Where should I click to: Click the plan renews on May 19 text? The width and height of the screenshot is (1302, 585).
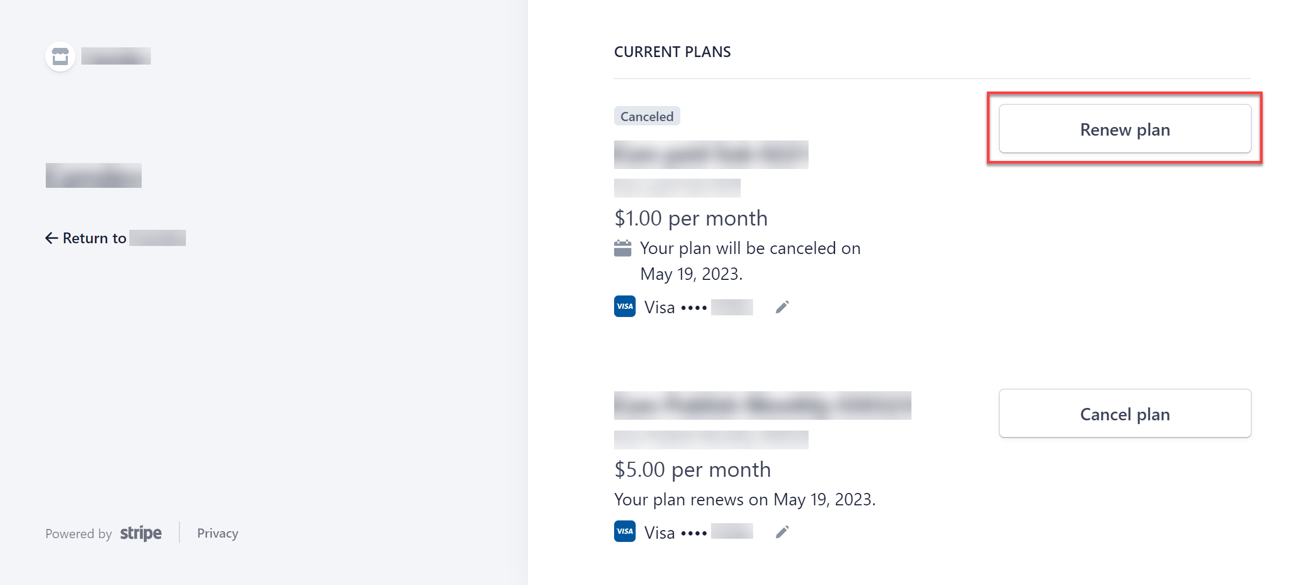click(744, 499)
